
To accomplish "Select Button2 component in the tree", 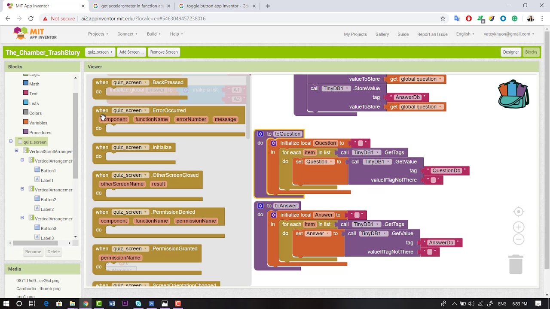I will pos(48,200).
